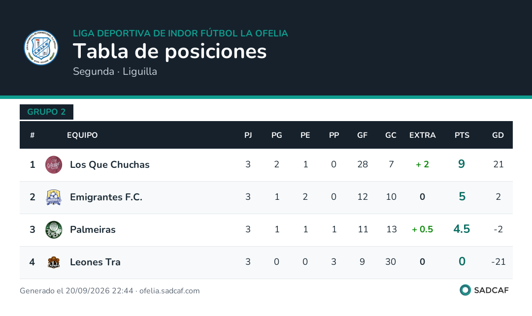Click the Emigrantes F.C. team crest

[x=54, y=197]
